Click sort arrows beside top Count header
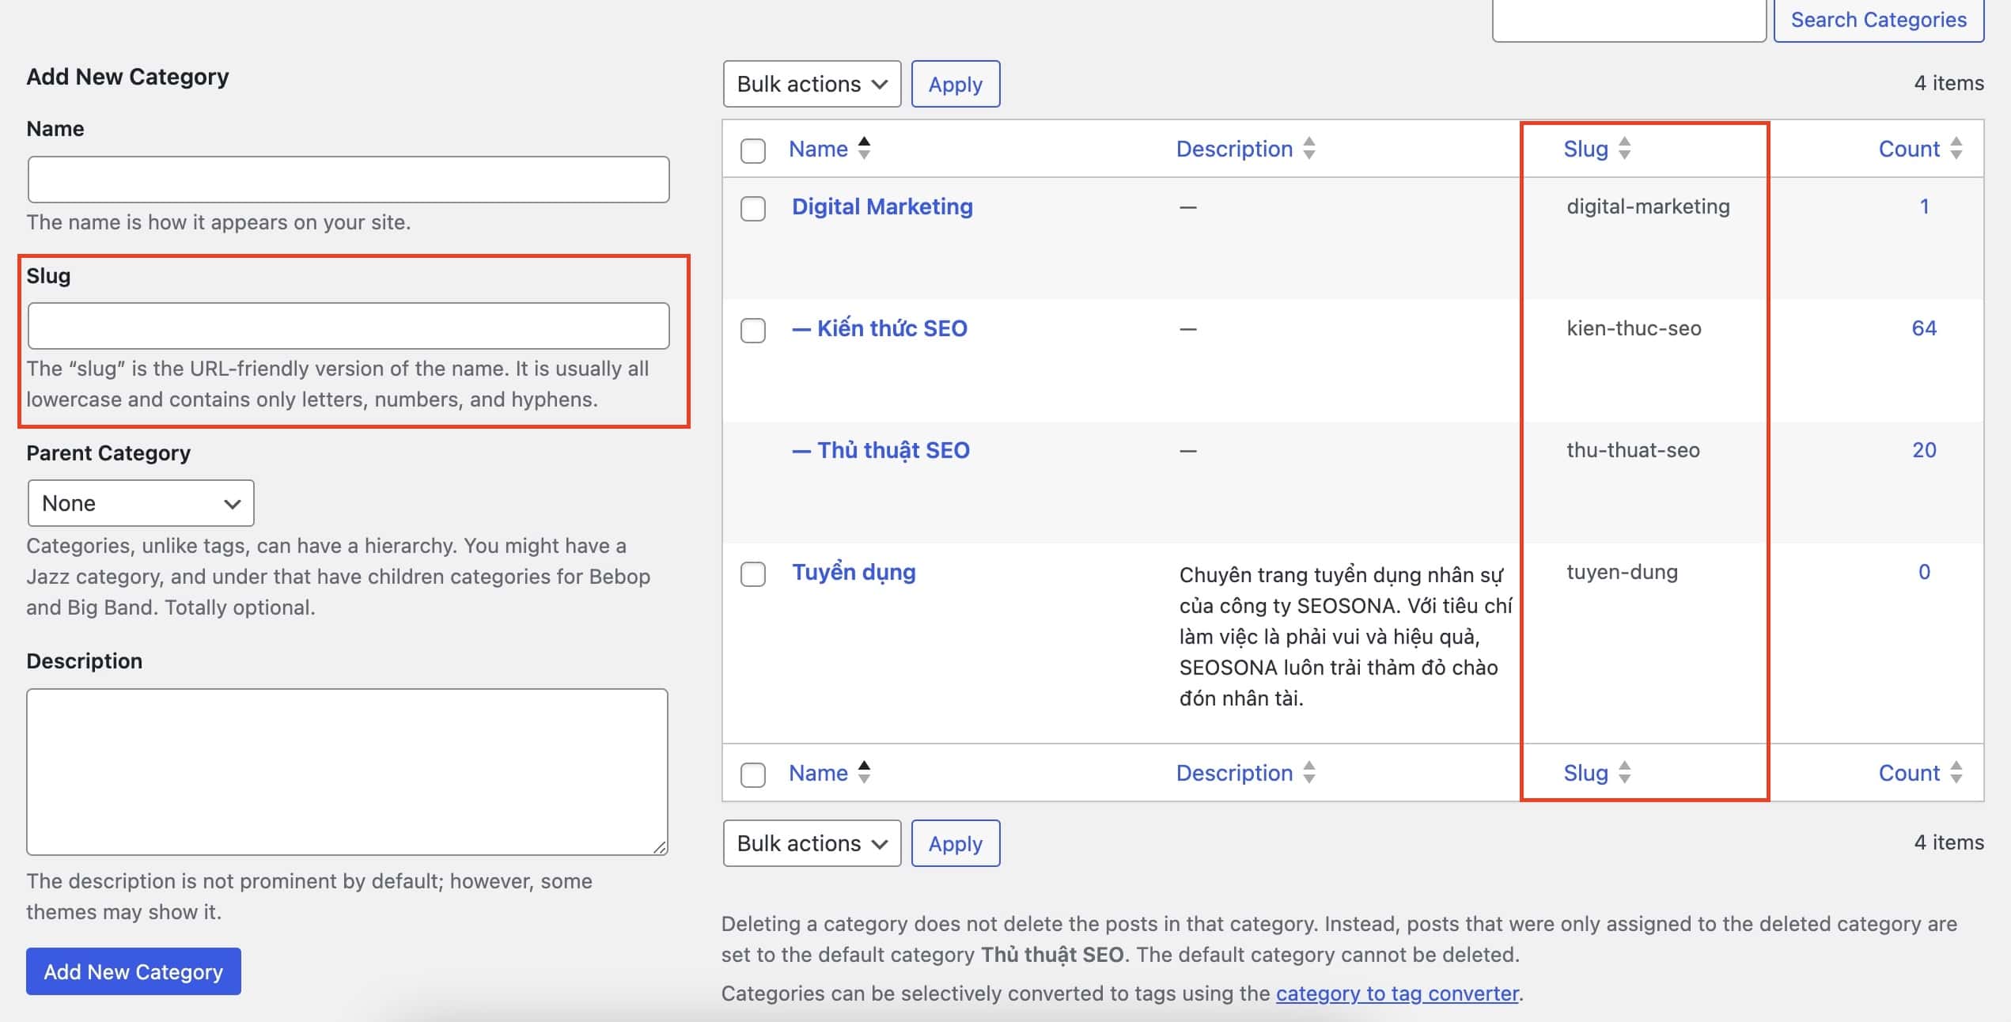This screenshot has width=2011, height=1022. click(x=1956, y=148)
